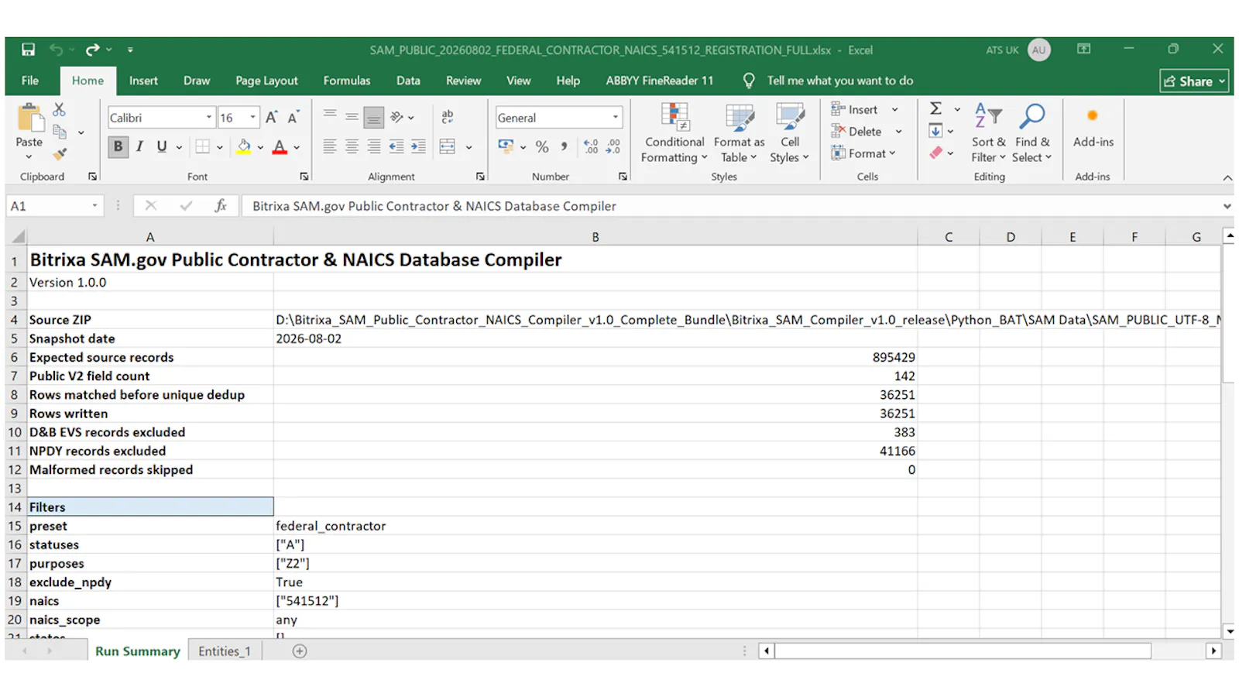Align text left in Alignment group
This screenshot has height=697, width=1239.
click(x=330, y=146)
